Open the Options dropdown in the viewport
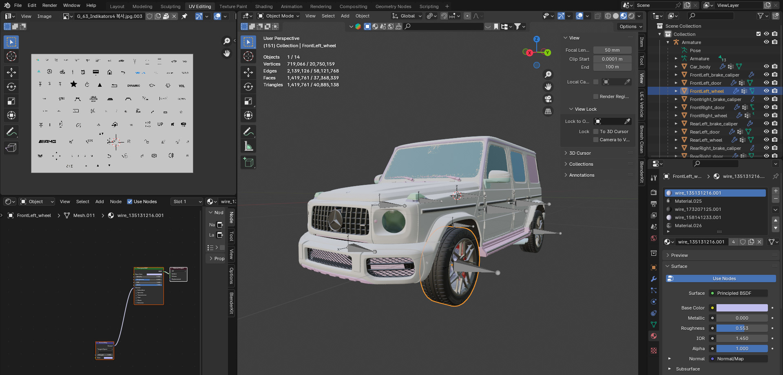Image resolution: width=783 pixels, height=375 pixels. click(x=630, y=26)
